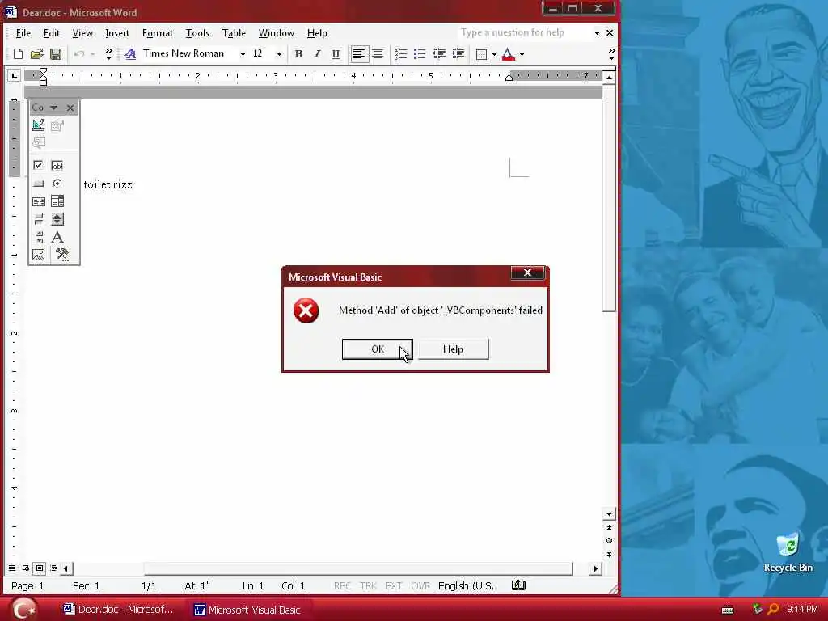Open the font size 12 dropdown
This screenshot has height=621, width=828.
(279, 54)
